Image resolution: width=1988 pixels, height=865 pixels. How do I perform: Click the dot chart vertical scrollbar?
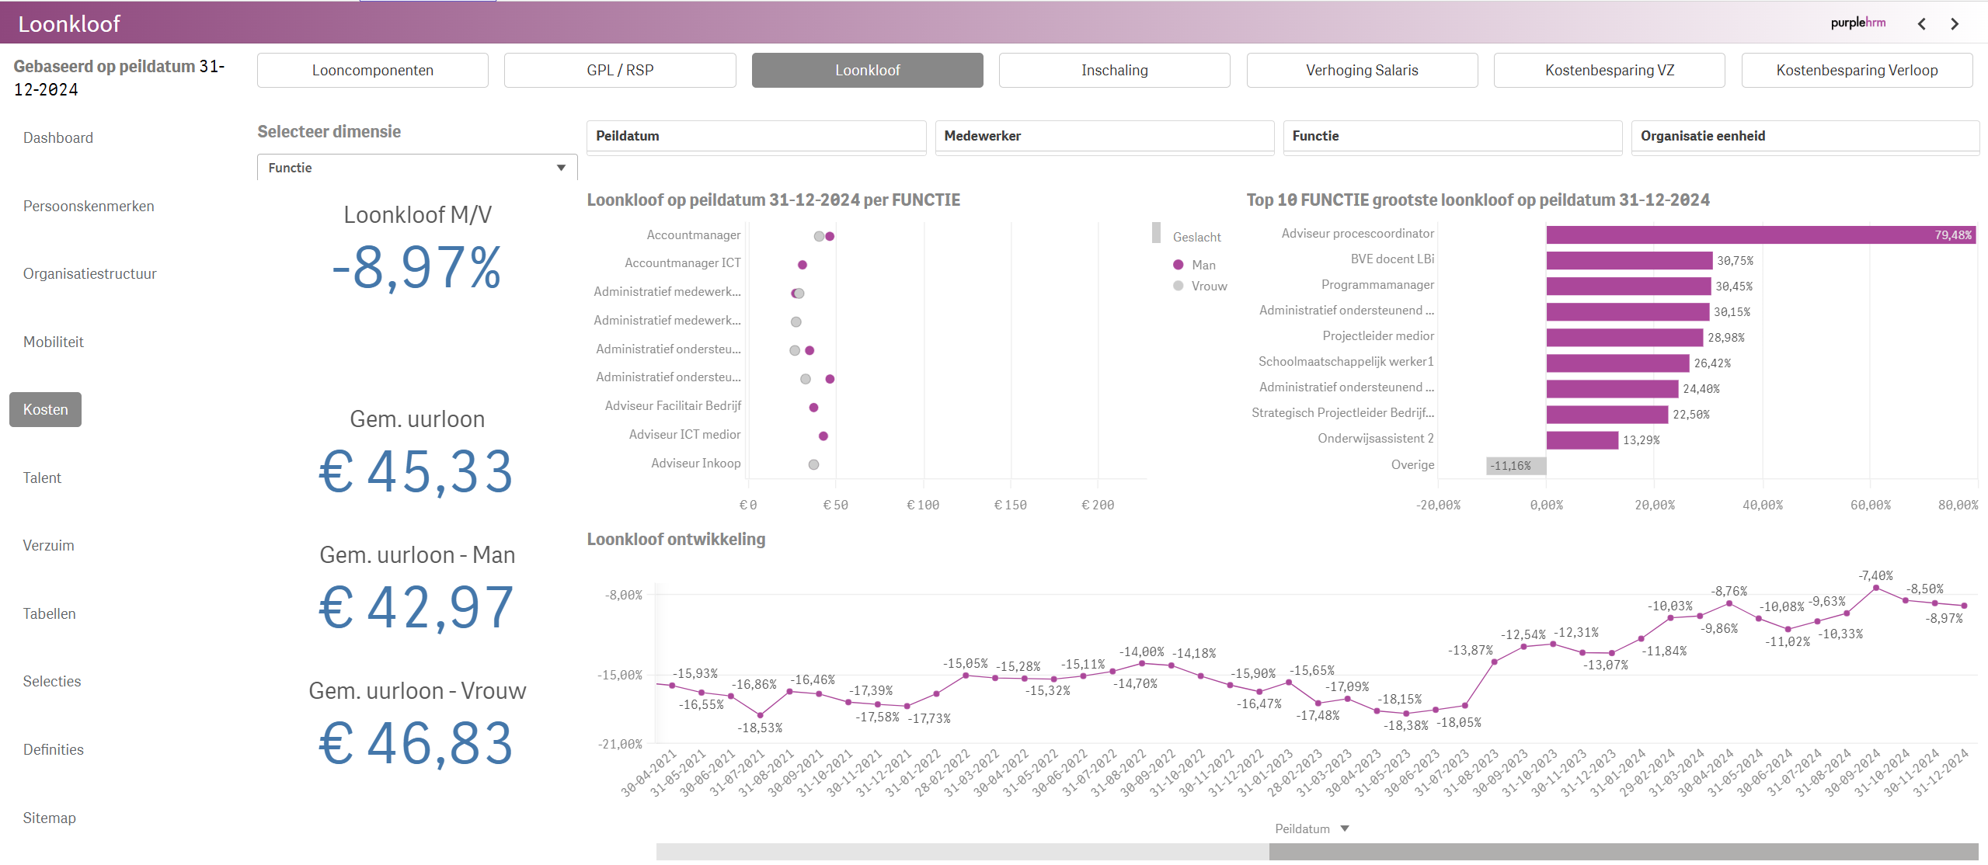point(1156,233)
